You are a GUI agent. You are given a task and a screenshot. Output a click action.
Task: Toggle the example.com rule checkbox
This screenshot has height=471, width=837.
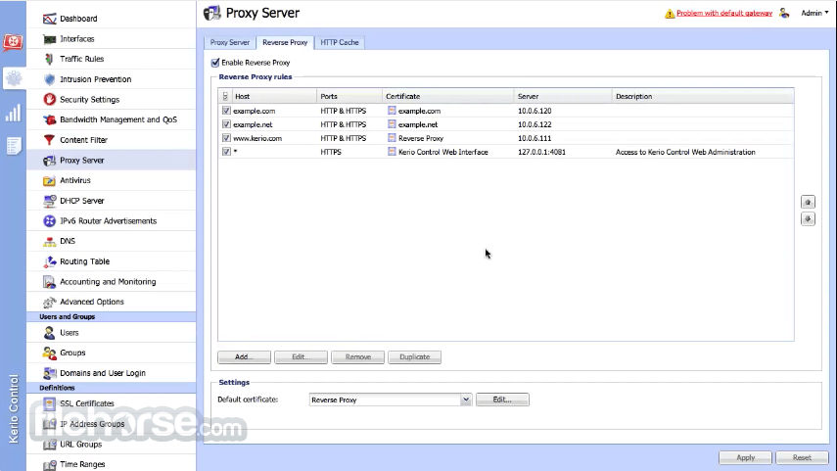pyautogui.click(x=226, y=111)
